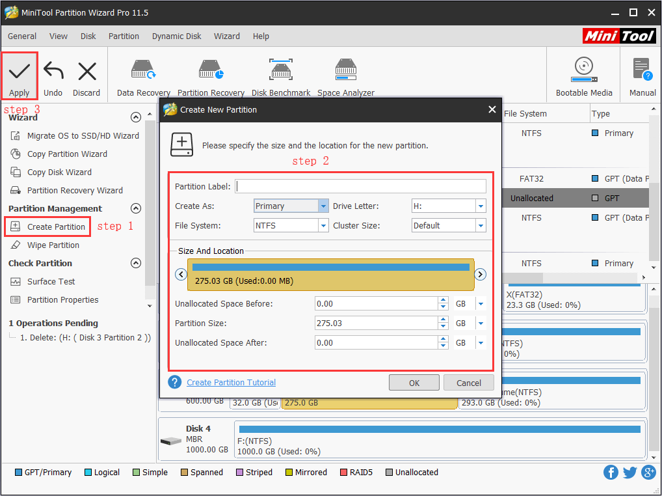Confirm dialog with OK button
Image resolution: width=662 pixels, height=496 pixels.
[x=414, y=383]
